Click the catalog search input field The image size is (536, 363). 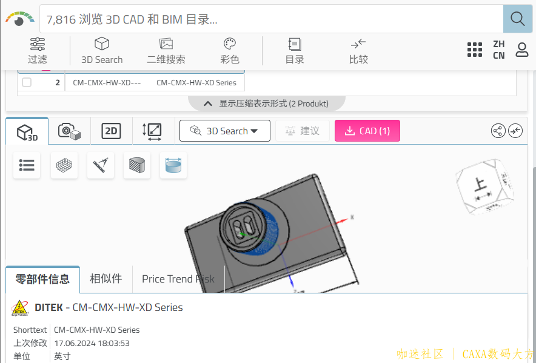[272, 19]
